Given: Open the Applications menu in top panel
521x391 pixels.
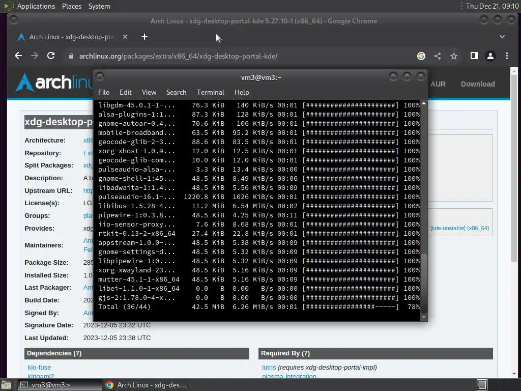Looking at the screenshot, I should click(x=36, y=6).
